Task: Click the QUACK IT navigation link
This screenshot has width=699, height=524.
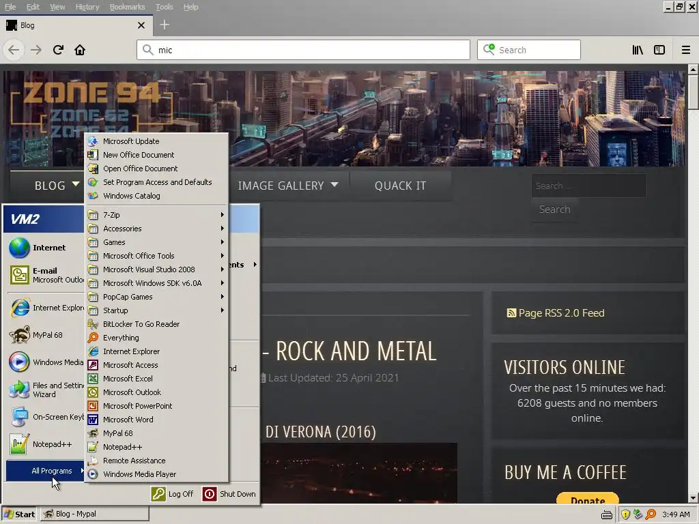Action: 400,186
